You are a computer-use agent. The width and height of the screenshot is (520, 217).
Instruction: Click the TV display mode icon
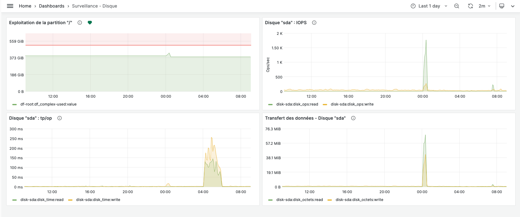pos(502,6)
